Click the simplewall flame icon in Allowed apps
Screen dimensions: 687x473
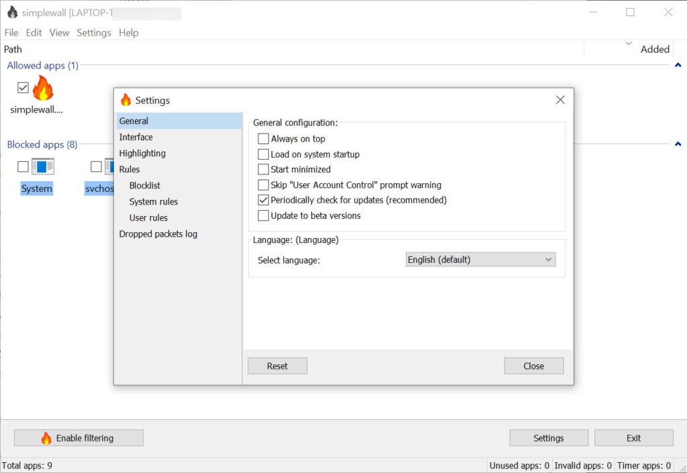point(42,88)
